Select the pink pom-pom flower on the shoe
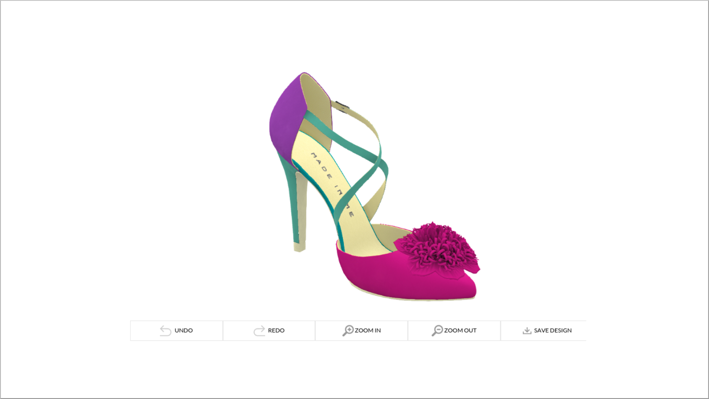 tap(438, 251)
